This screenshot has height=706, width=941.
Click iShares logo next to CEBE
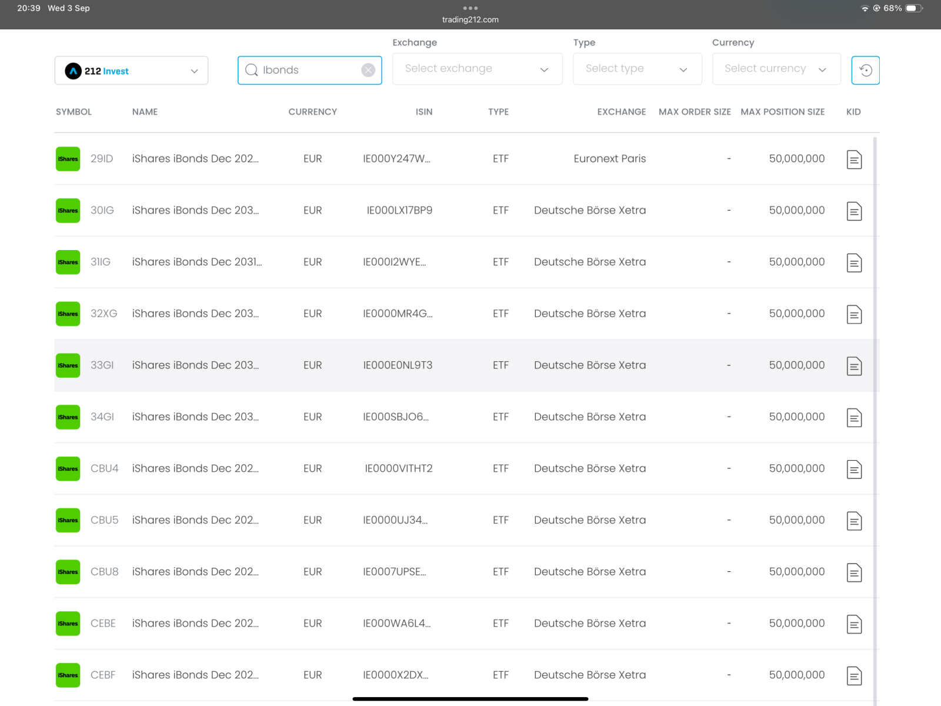[68, 624]
